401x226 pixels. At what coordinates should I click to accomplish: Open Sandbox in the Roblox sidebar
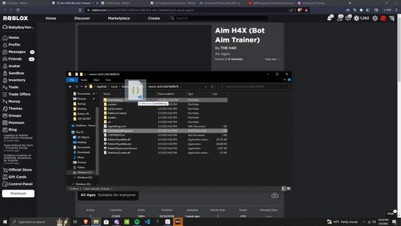coord(13,73)
